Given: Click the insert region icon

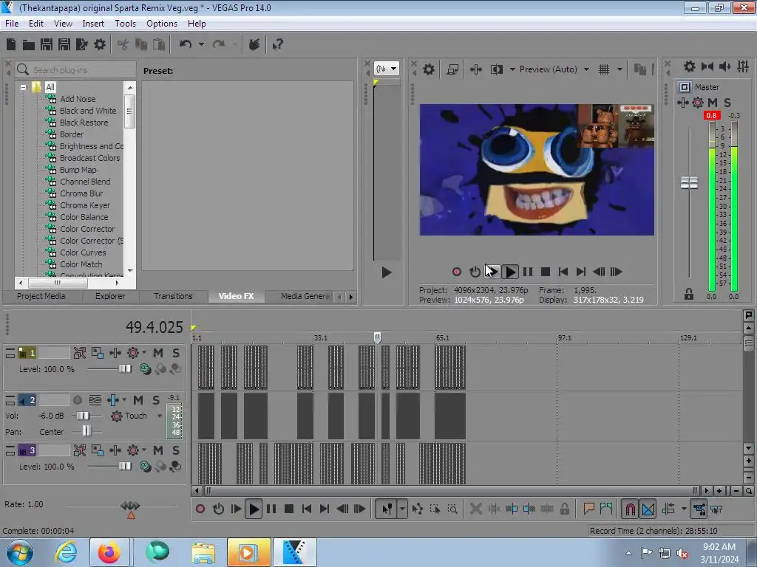Looking at the screenshot, I should click(x=606, y=509).
